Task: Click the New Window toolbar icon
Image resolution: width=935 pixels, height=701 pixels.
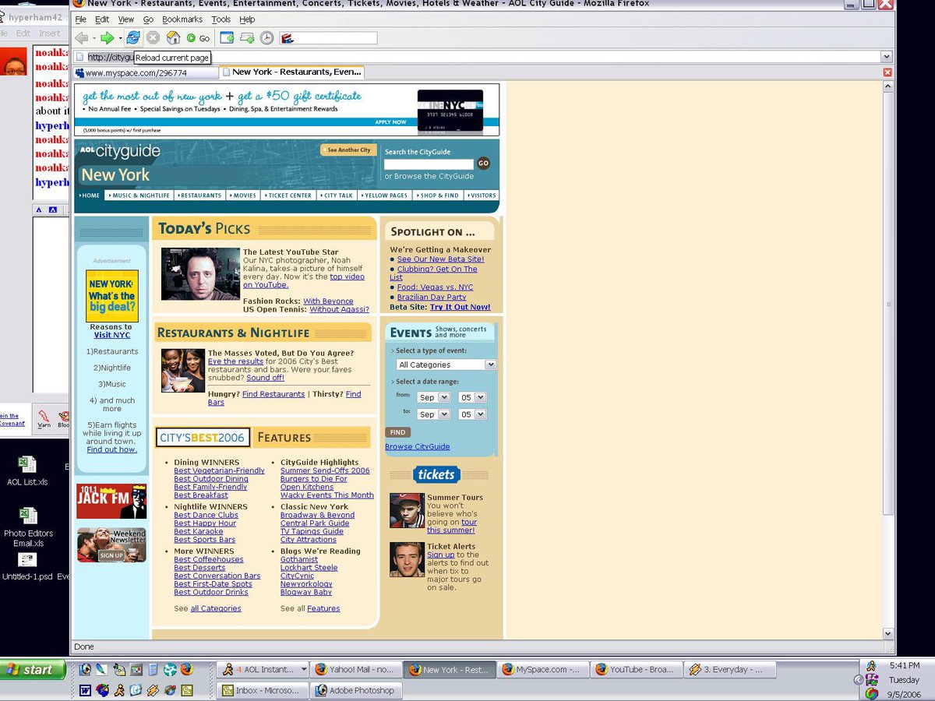Action: 227,37
